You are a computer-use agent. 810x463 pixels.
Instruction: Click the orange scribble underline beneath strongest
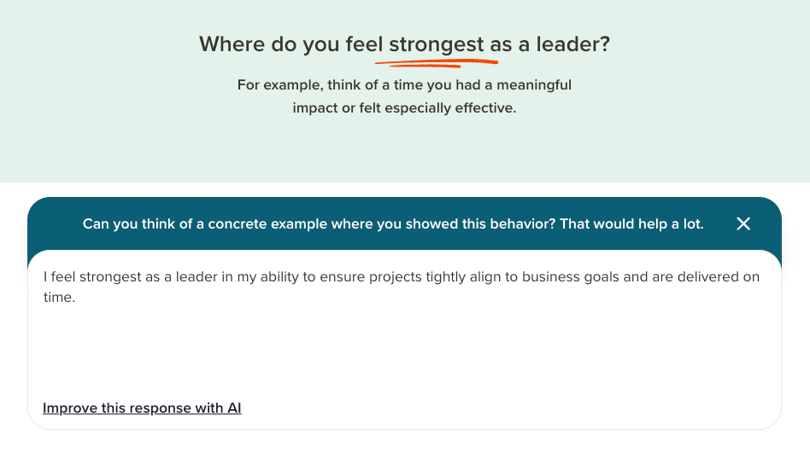click(x=437, y=63)
